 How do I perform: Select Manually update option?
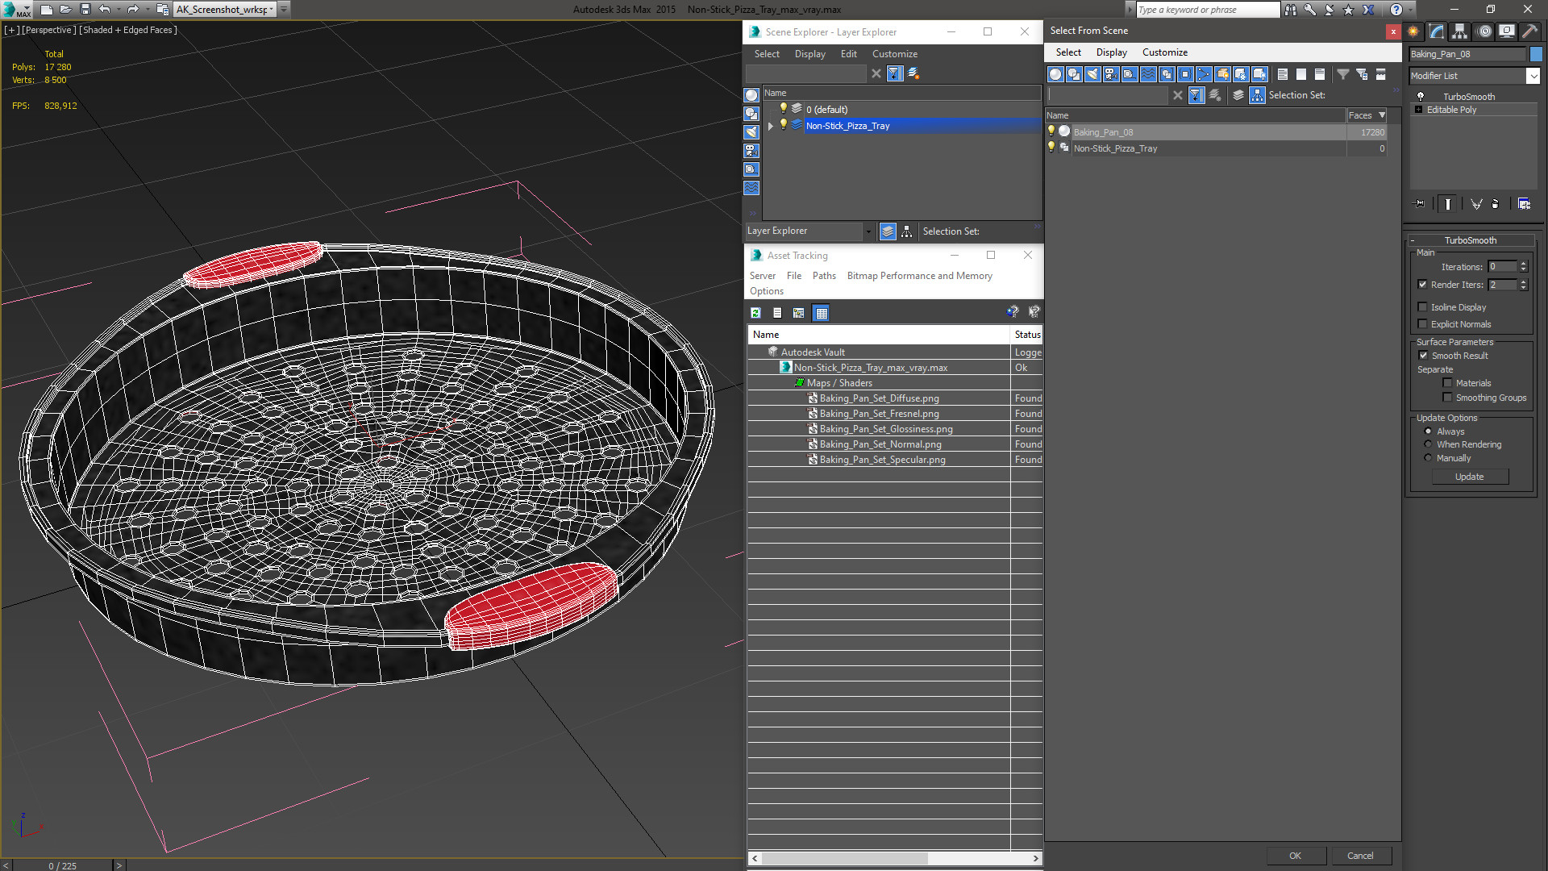pos(1429,458)
